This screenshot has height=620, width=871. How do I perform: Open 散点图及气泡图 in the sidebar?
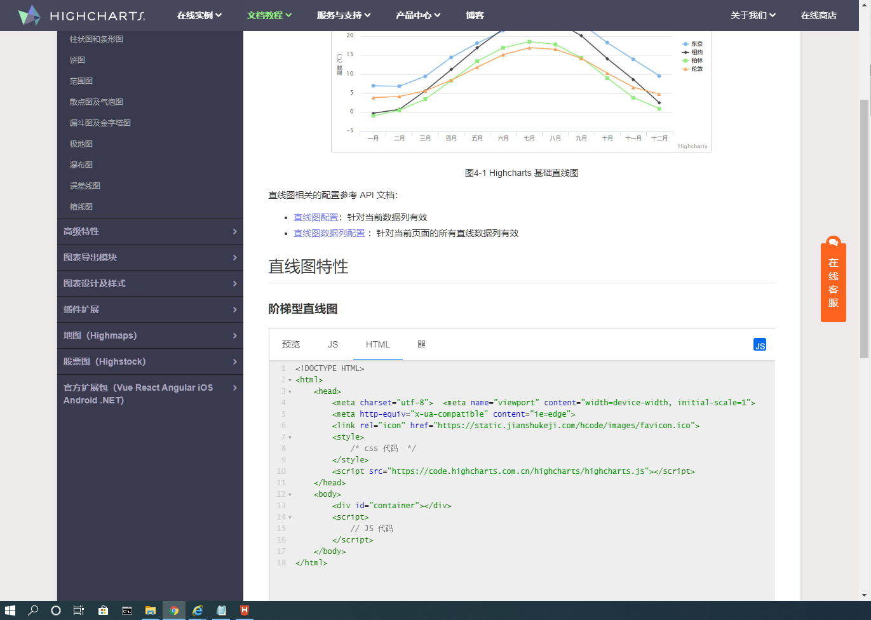point(97,102)
